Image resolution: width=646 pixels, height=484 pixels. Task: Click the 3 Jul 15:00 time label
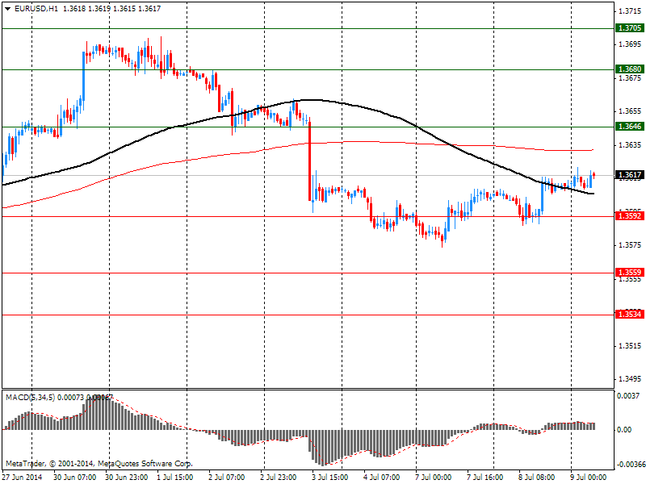330,478
